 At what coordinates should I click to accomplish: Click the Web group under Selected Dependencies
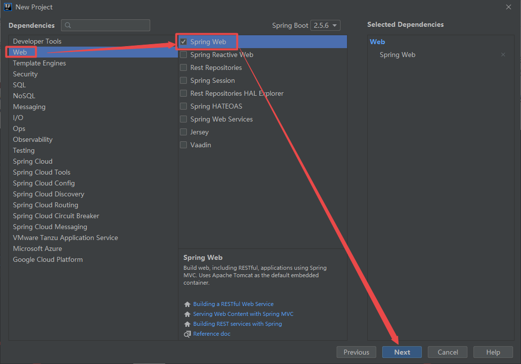[x=377, y=42]
